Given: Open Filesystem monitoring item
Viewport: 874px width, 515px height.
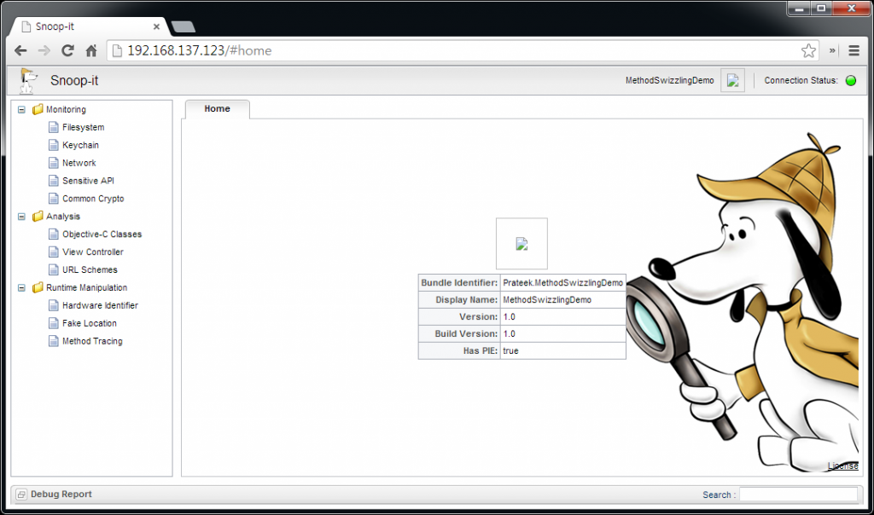Looking at the screenshot, I should pyautogui.click(x=83, y=127).
